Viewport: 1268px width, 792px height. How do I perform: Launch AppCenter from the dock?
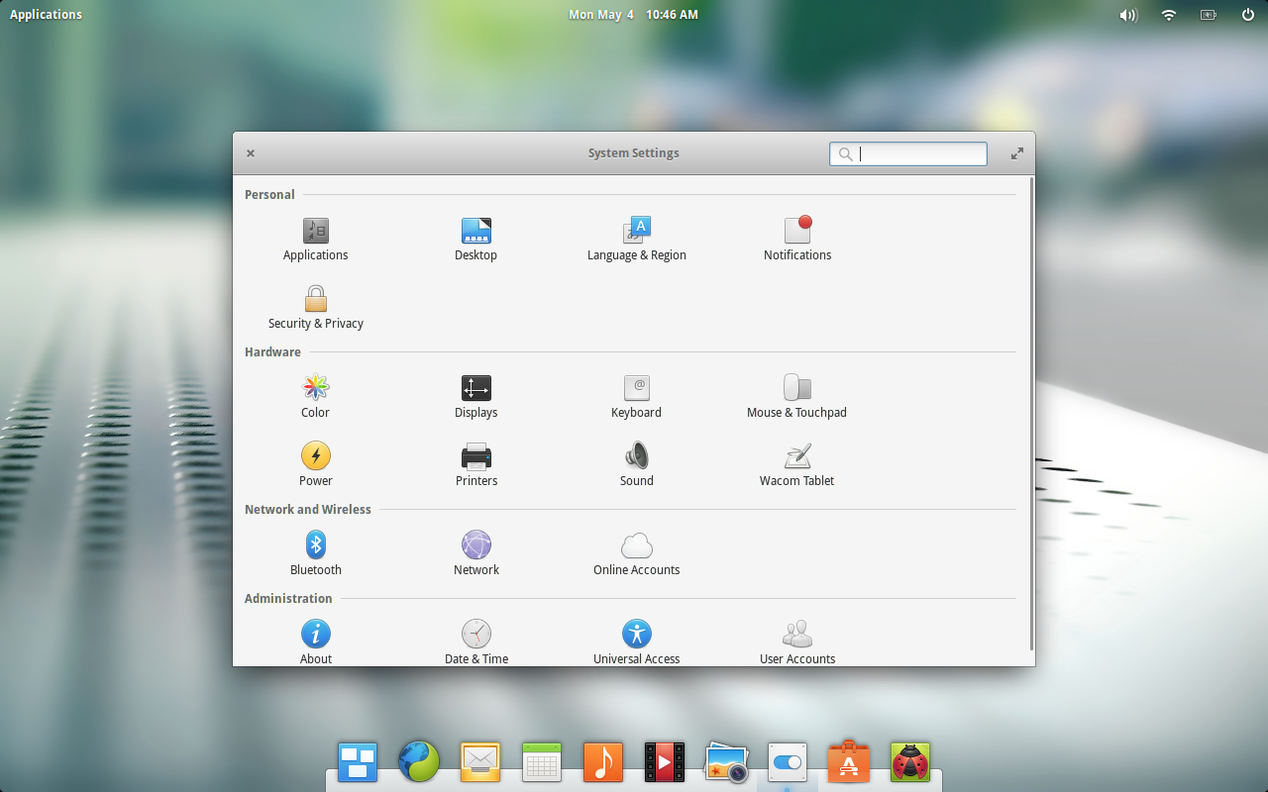click(x=848, y=760)
